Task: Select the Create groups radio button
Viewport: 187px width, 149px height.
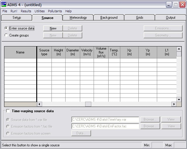Action: pos(6,35)
